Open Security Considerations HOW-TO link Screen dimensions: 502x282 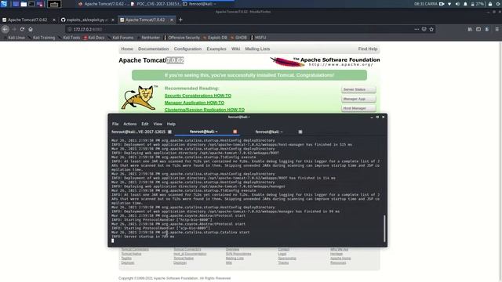pyautogui.click(x=198, y=96)
